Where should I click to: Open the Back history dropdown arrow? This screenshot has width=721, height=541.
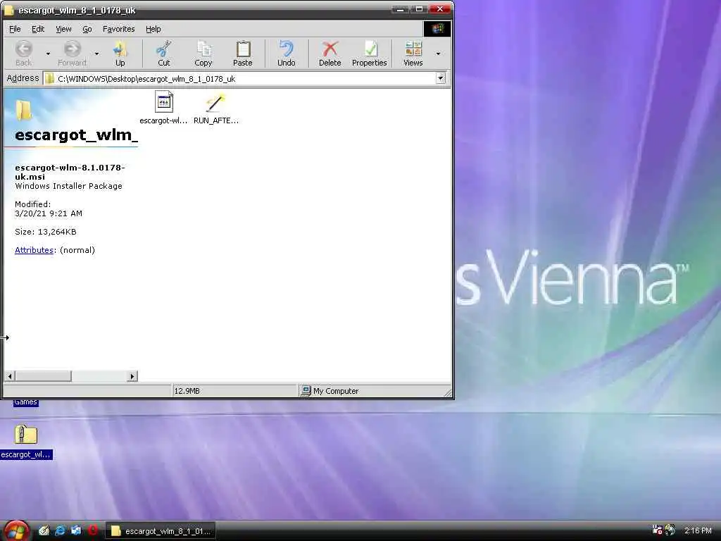click(48, 54)
